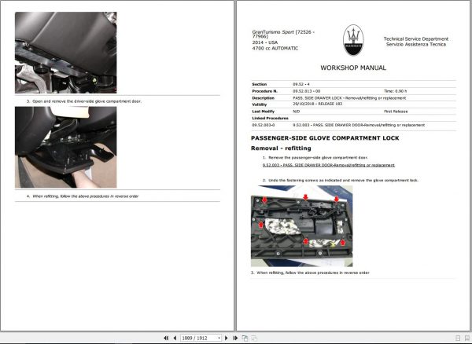Click the PASSENGER-SIDE GLOVE COMPARTMENT LOCK heading
The width and height of the screenshot is (472, 344).
pos(325,138)
